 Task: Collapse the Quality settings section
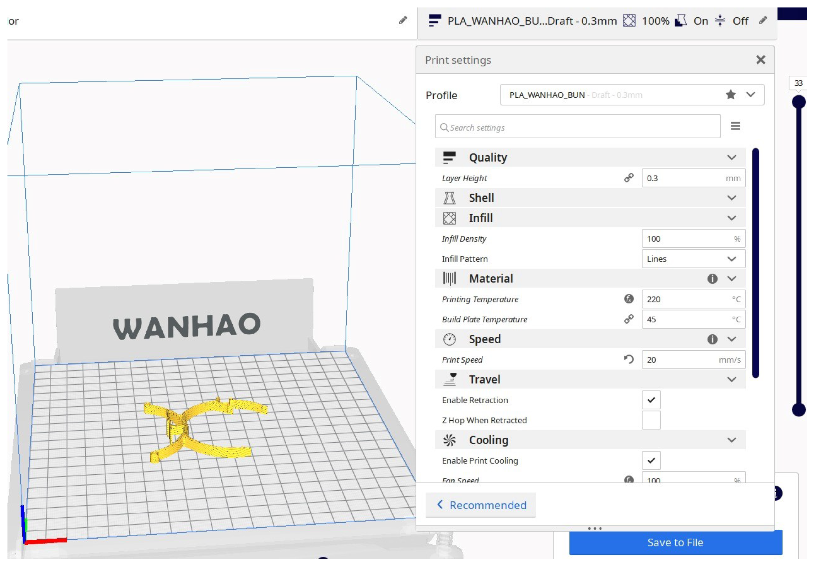coord(731,157)
